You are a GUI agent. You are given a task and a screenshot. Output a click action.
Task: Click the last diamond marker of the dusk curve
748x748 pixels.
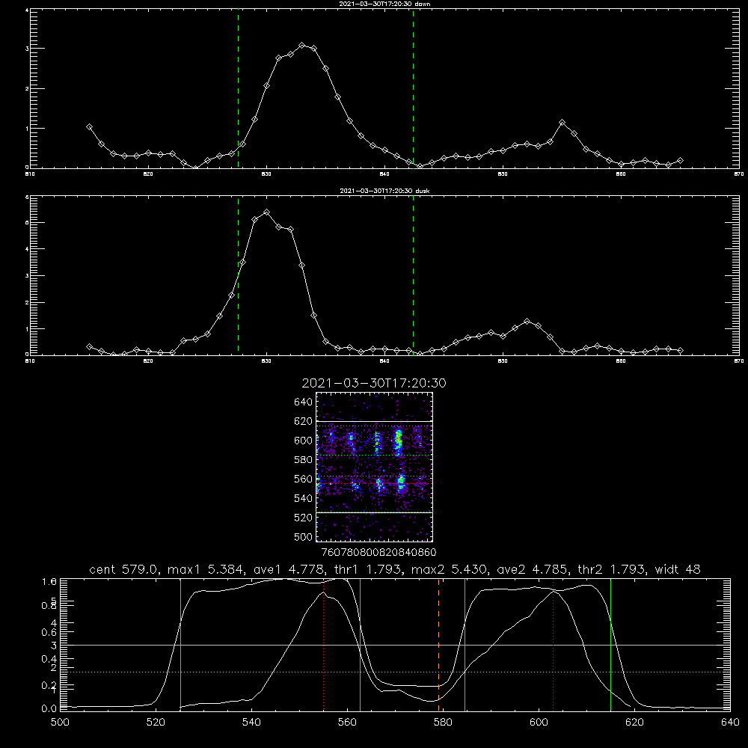pyautogui.click(x=680, y=351)
